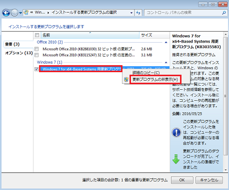Collapse the Office 2010 (2) group
Viewport: 229px width, 190px height.
pos(166,43)
